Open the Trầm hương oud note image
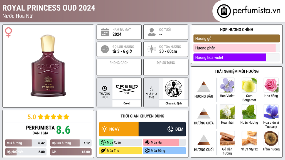Screen dimensions: 285x160 [x=271, y=138]
